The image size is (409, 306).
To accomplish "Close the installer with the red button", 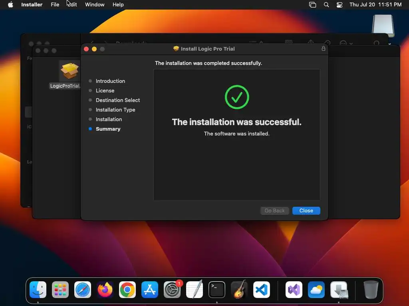I will 86,49.
